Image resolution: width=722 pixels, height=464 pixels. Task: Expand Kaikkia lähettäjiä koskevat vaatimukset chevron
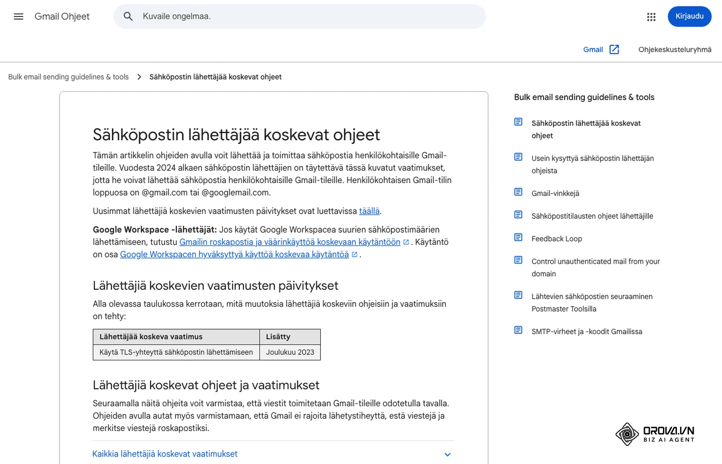click(448, 455)
